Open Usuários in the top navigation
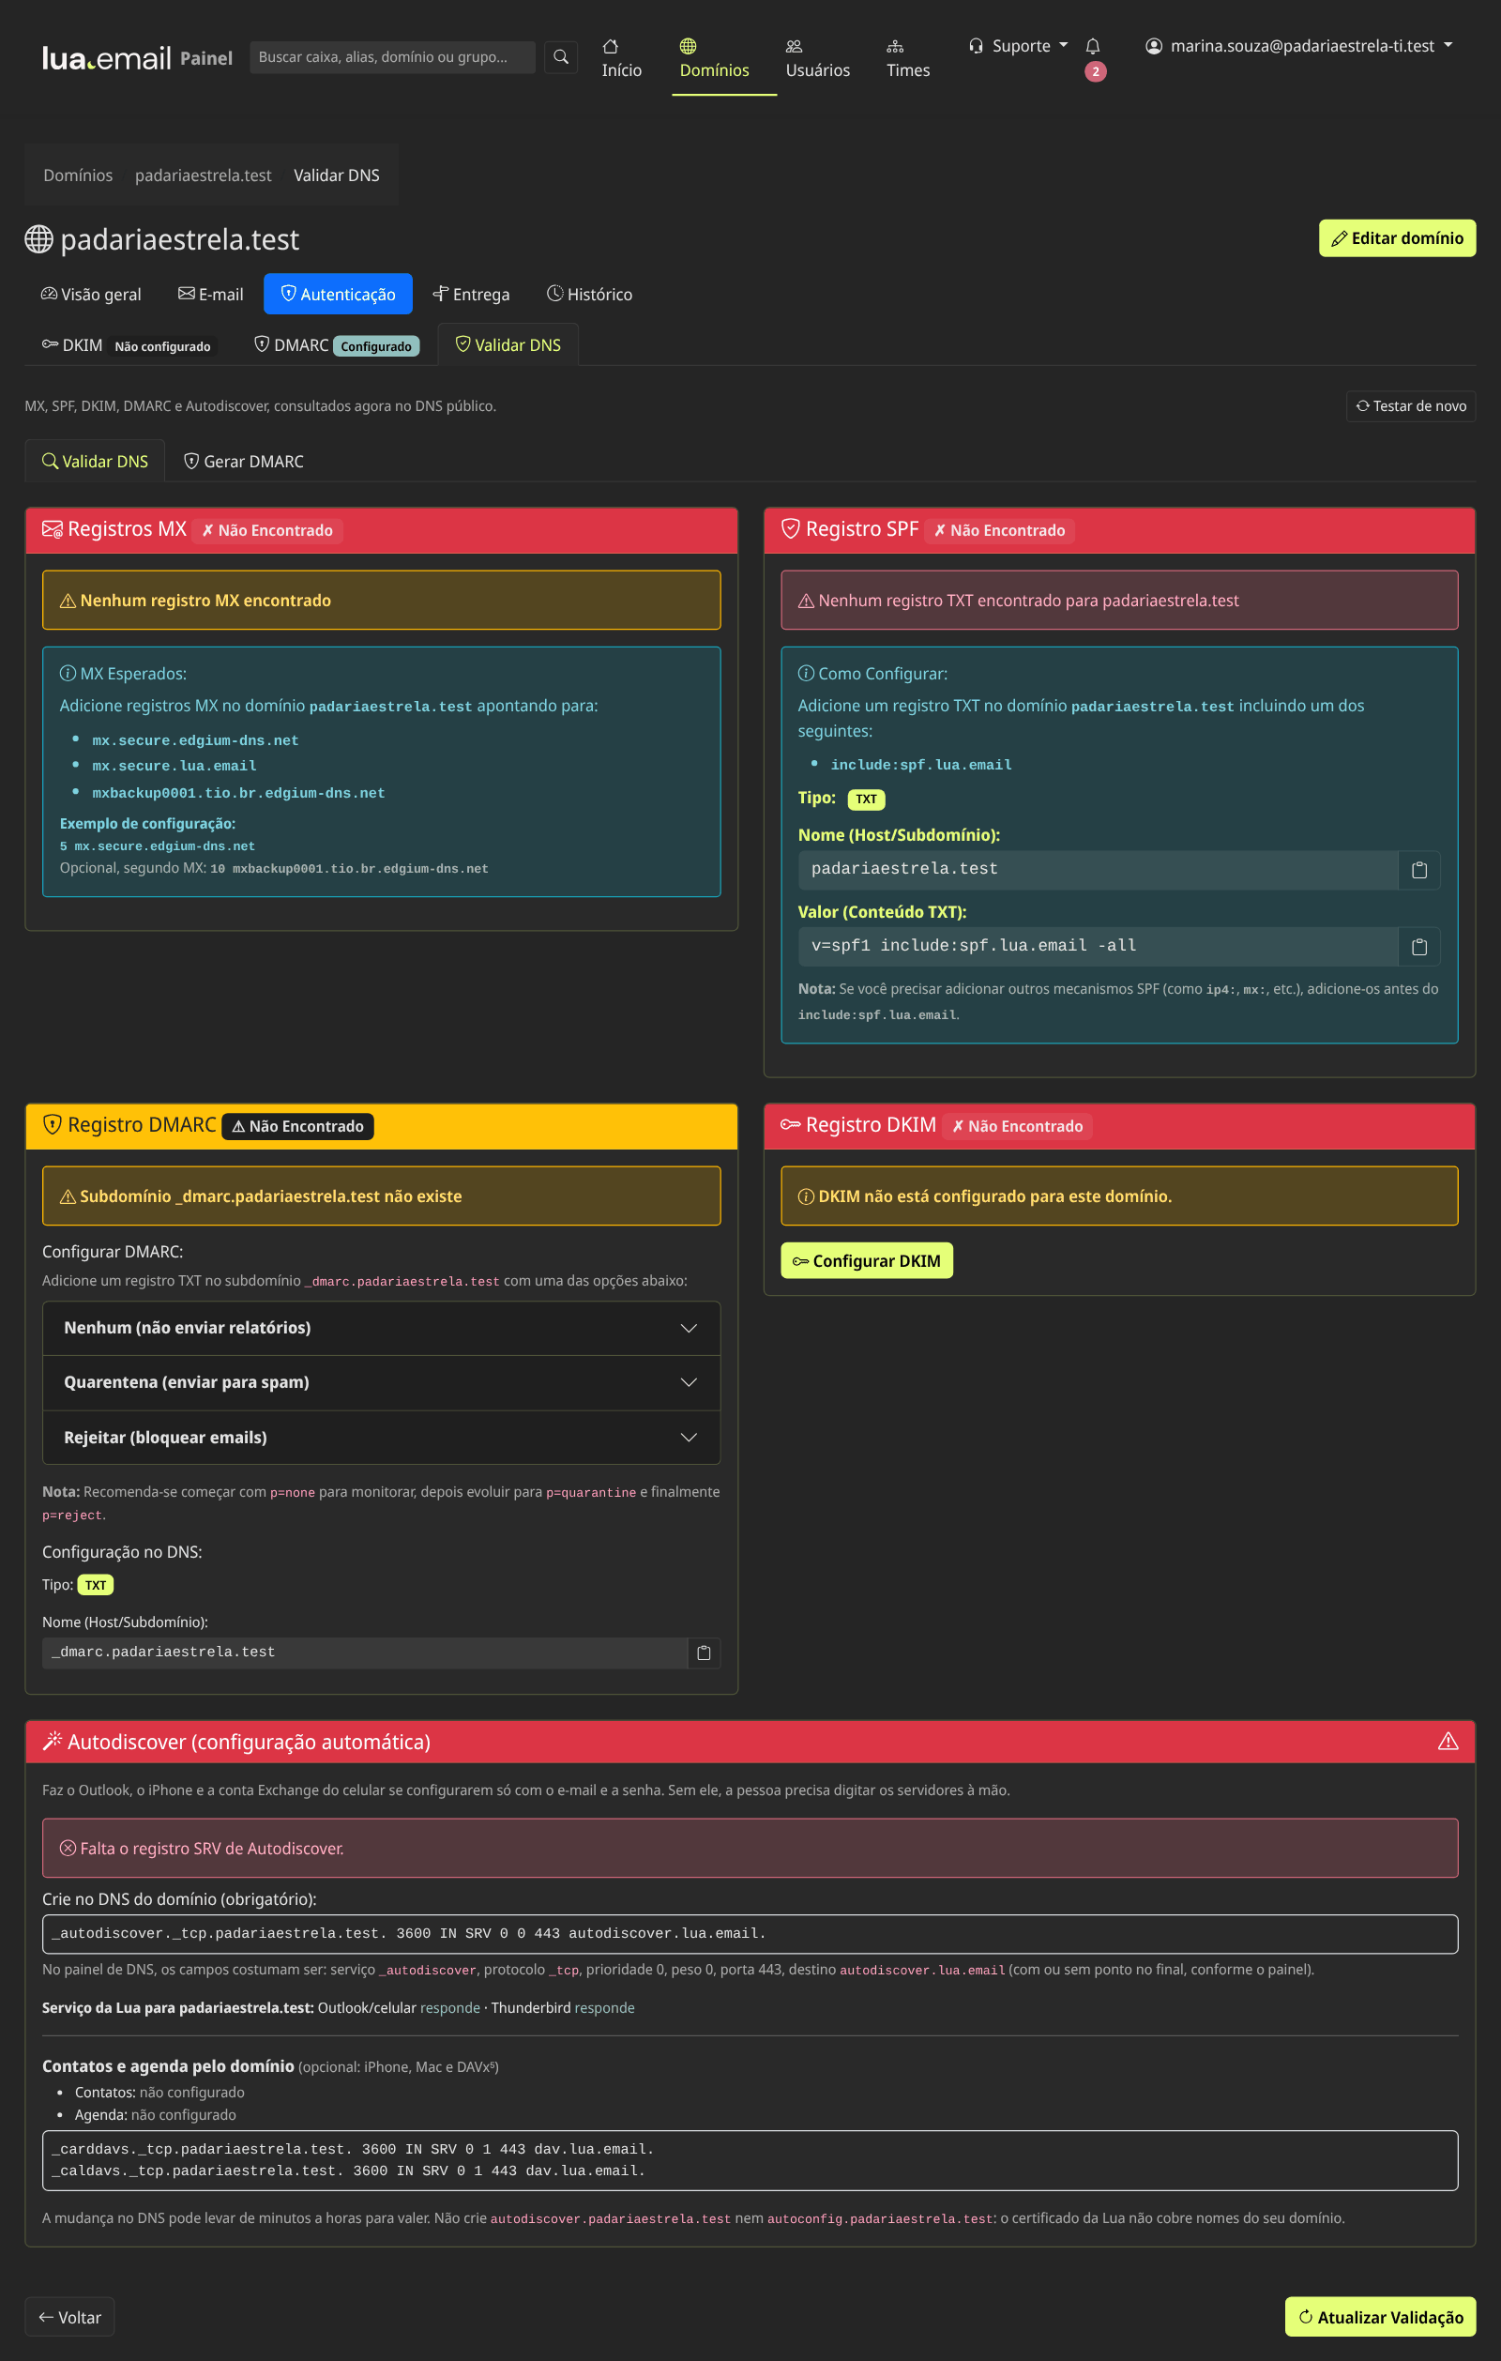Image resolution: width=1501 pixels, height=2361 pixels. click(818, 58)
